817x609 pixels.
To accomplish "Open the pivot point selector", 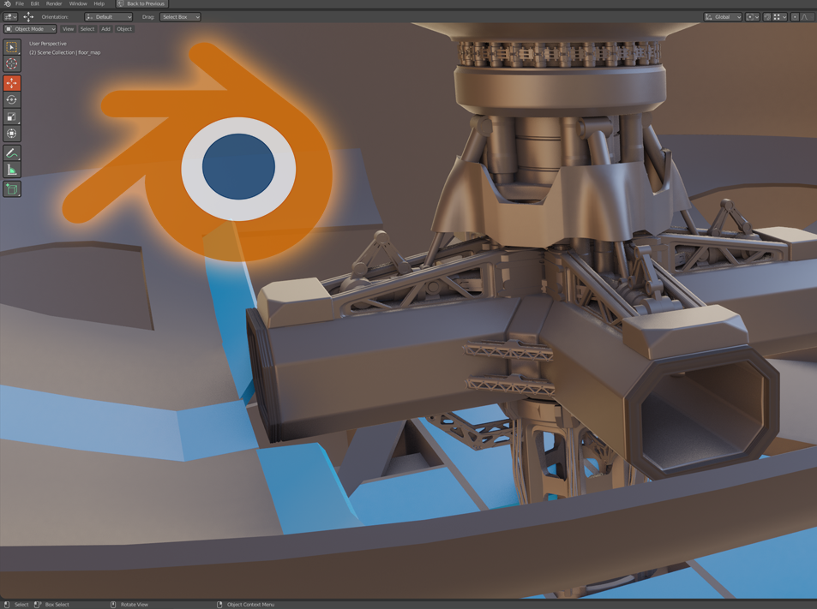I will click(752, 17).
